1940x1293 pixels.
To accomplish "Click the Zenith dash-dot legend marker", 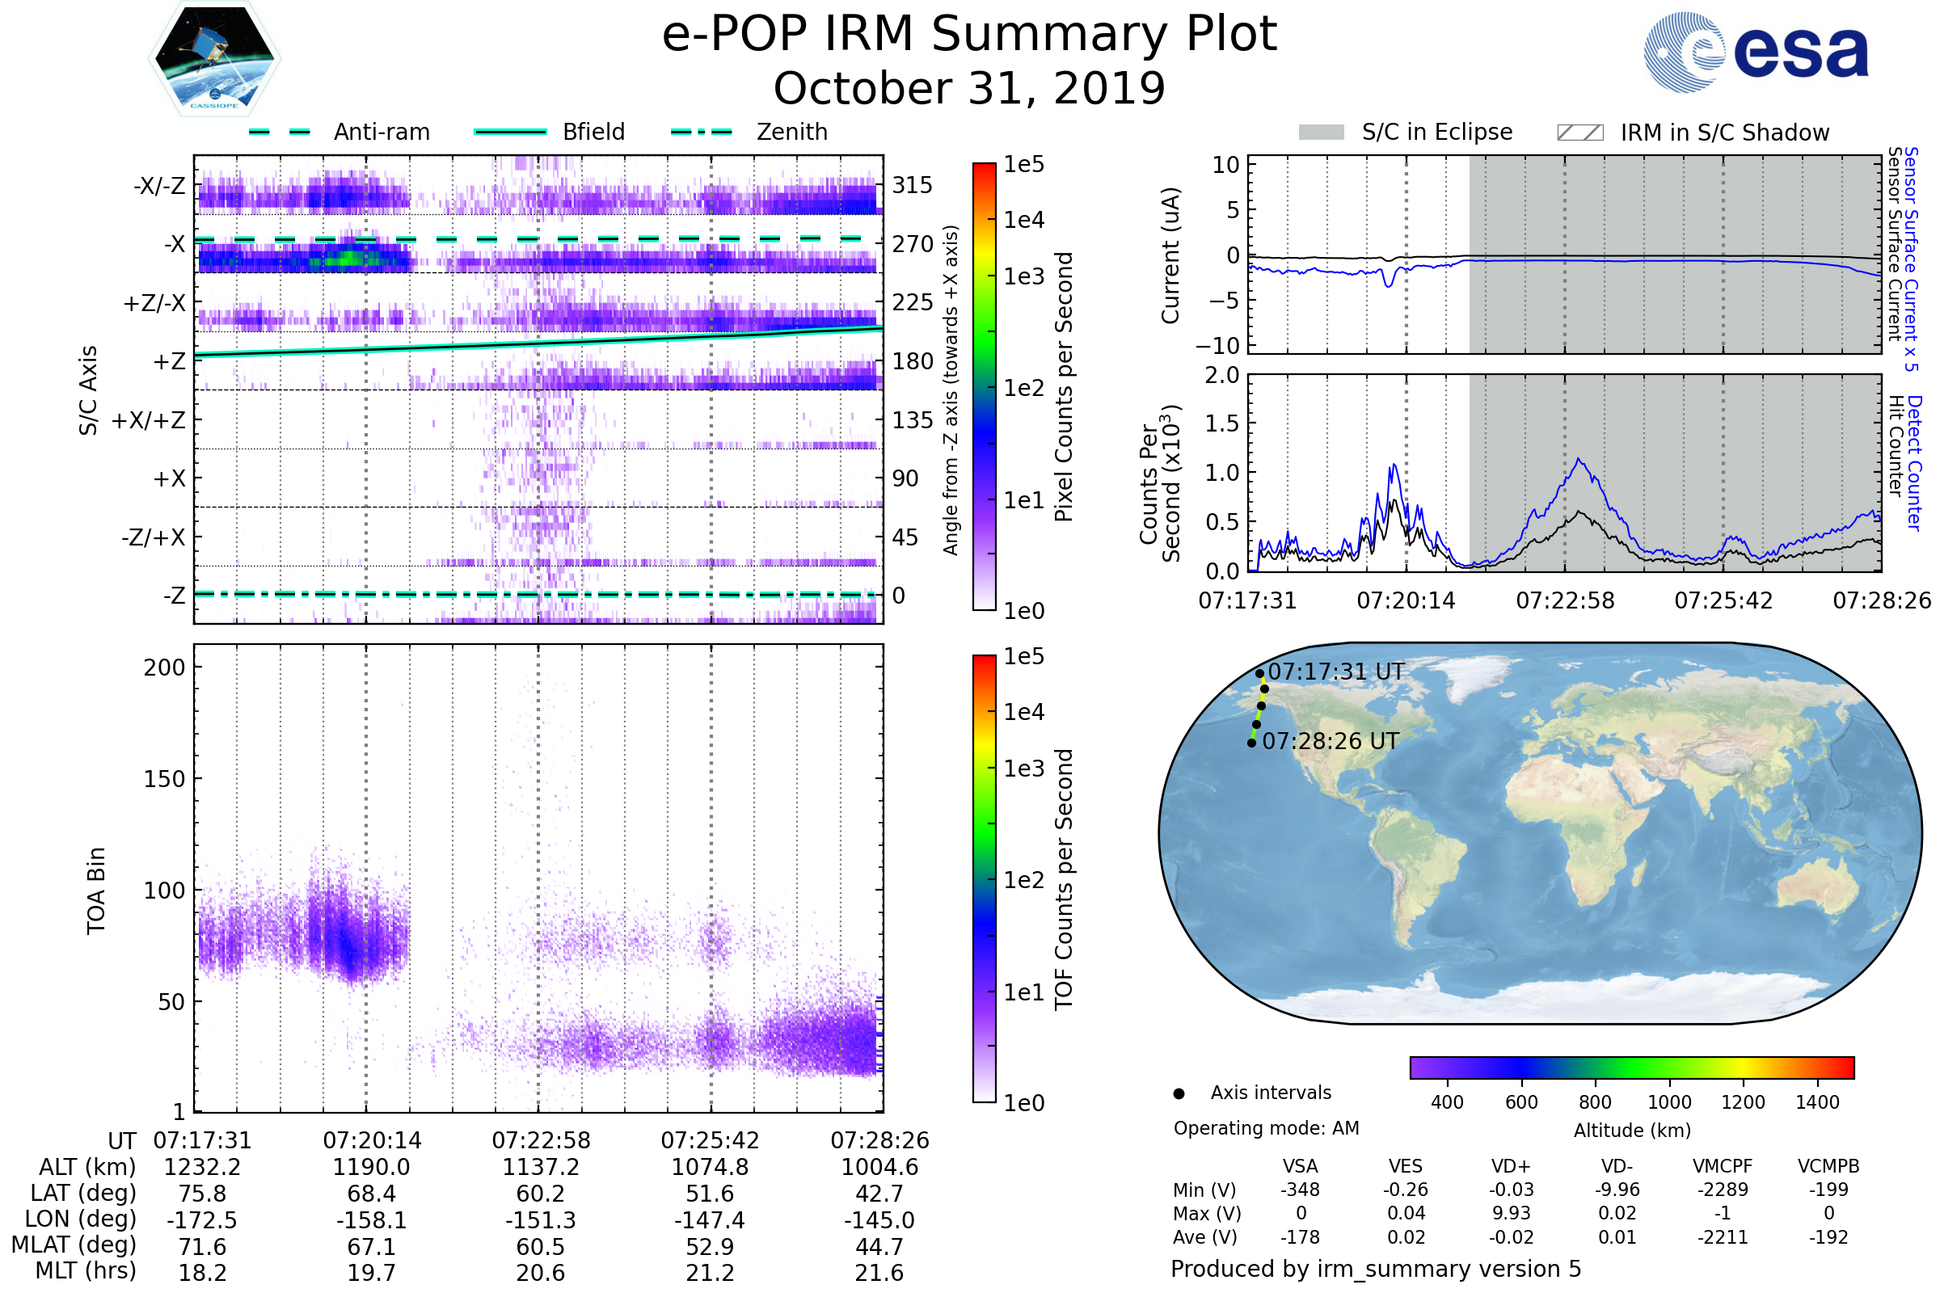I will (x=701, y=132).
